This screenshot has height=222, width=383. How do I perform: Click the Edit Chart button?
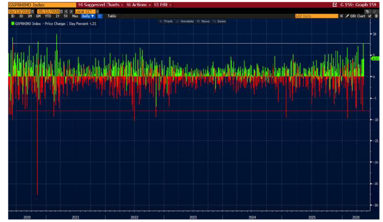[355, 16]
